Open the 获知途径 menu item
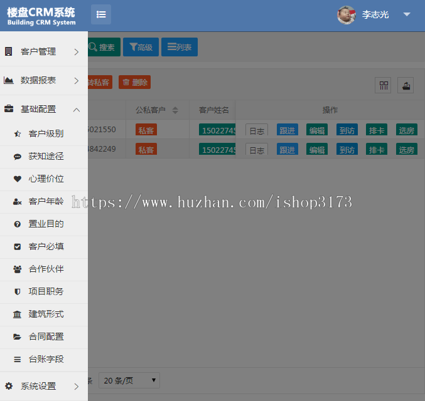The height and width of the screenshot is (401, 425). click(x=44, y=157)
